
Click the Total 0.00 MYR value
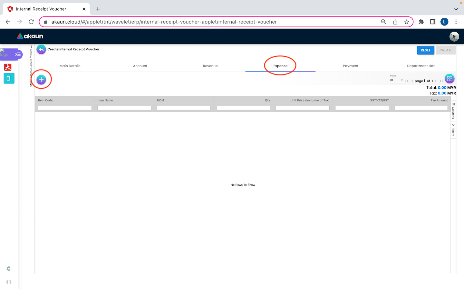447,88
